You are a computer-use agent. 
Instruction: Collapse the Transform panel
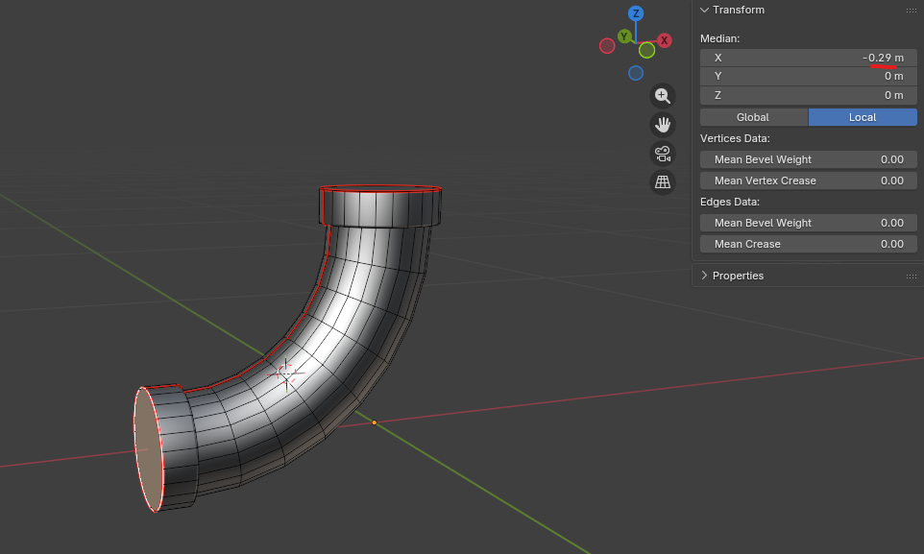click(x=705, y=10)
